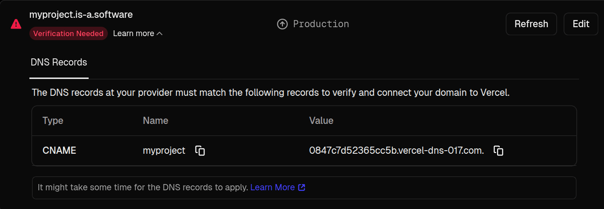Copy the myproject record name
The height and width of the screenshot is (209, 604).
tap(200, 151)
